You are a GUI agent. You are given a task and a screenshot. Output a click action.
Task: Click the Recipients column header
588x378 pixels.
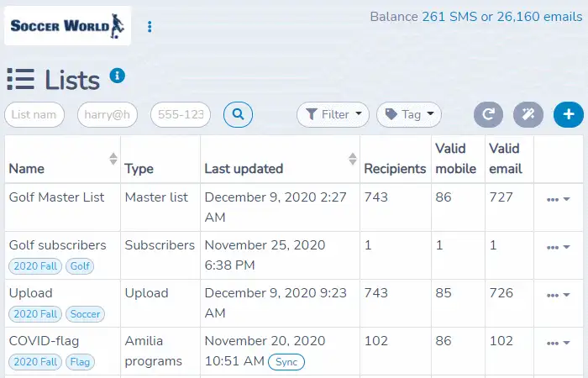tap(396, 169)
